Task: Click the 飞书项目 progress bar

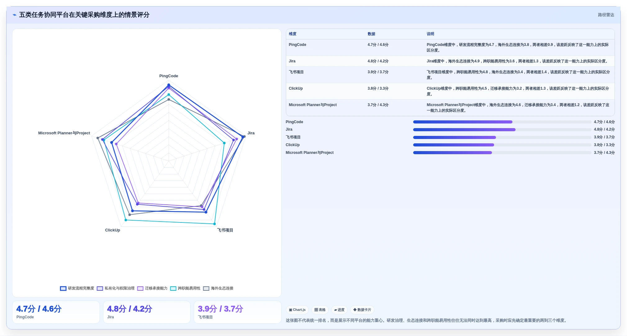Action: 502,137
